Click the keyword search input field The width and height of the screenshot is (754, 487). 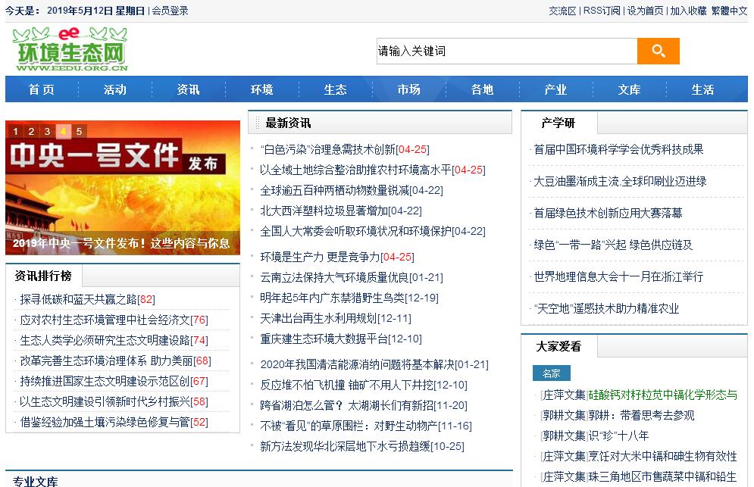click(x=505, y=51)
